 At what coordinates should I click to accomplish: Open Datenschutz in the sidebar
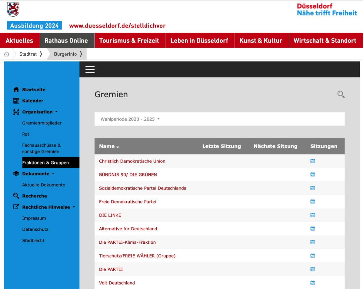[x=35, y=229]
